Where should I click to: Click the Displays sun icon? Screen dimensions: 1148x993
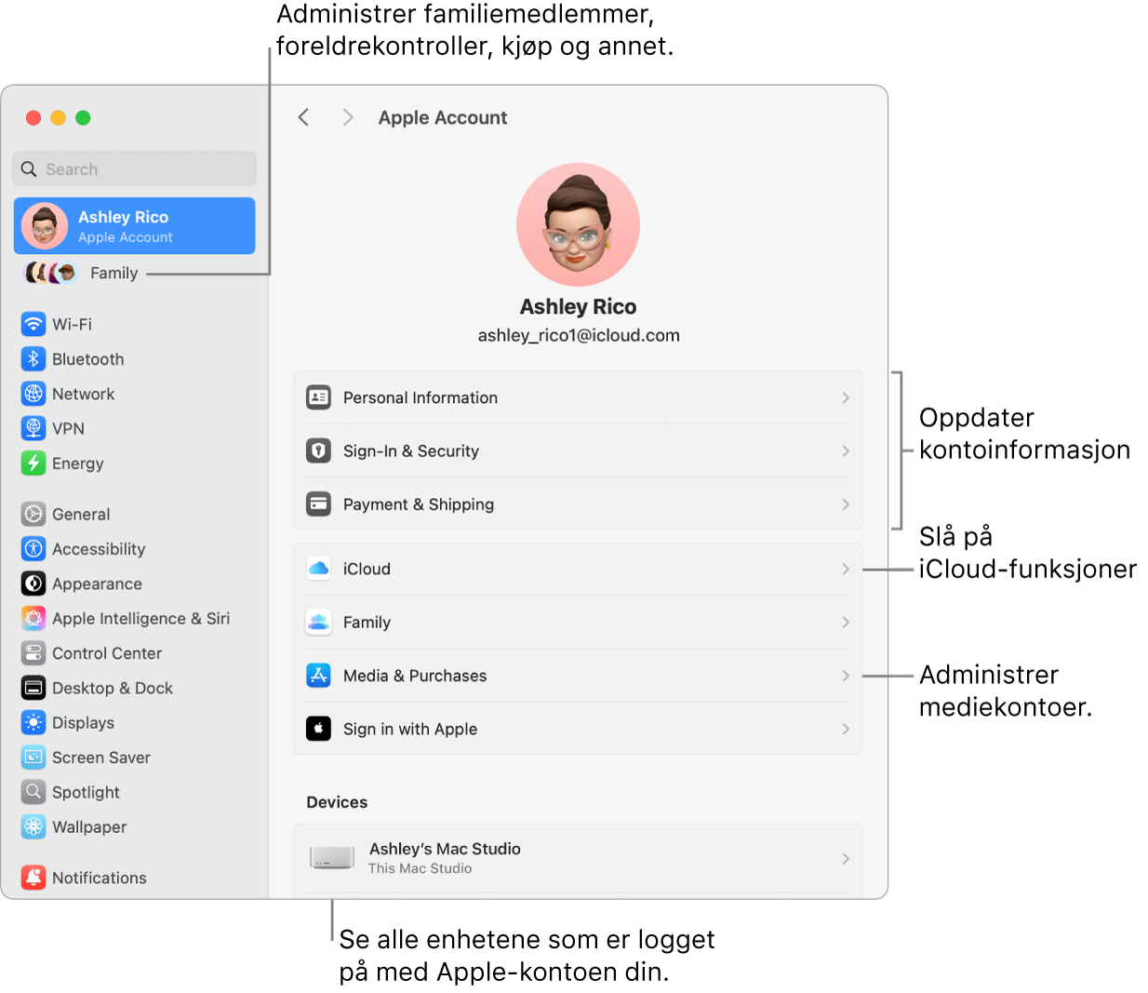pos(33,722)
